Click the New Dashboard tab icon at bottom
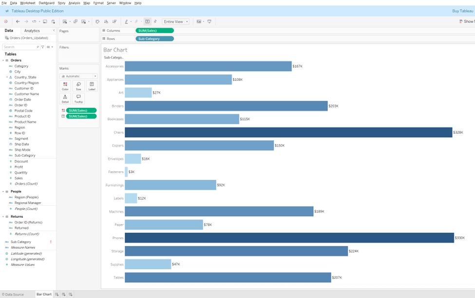The height and width of the screenshot is (298, 475). click(64, 294)
